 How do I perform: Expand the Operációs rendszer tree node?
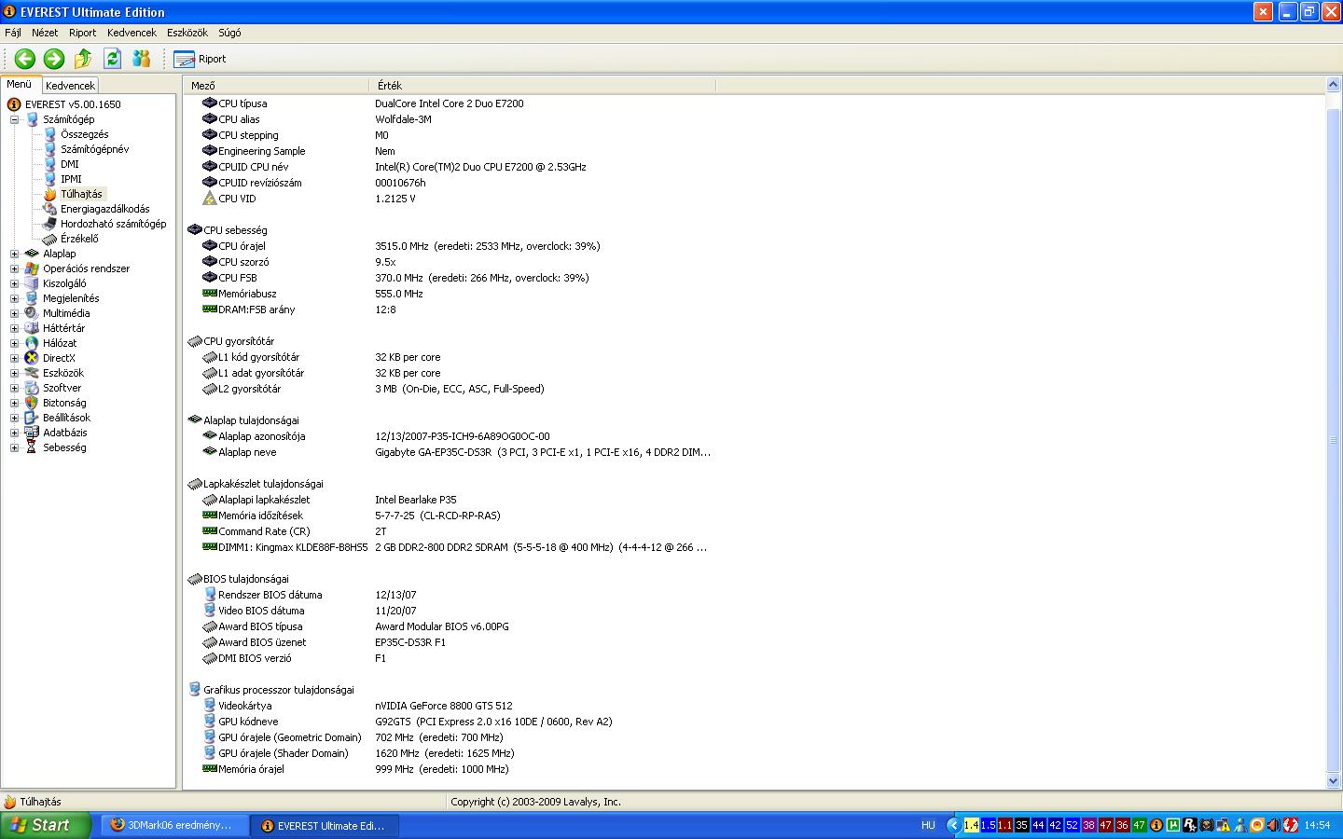coord(14,268)
